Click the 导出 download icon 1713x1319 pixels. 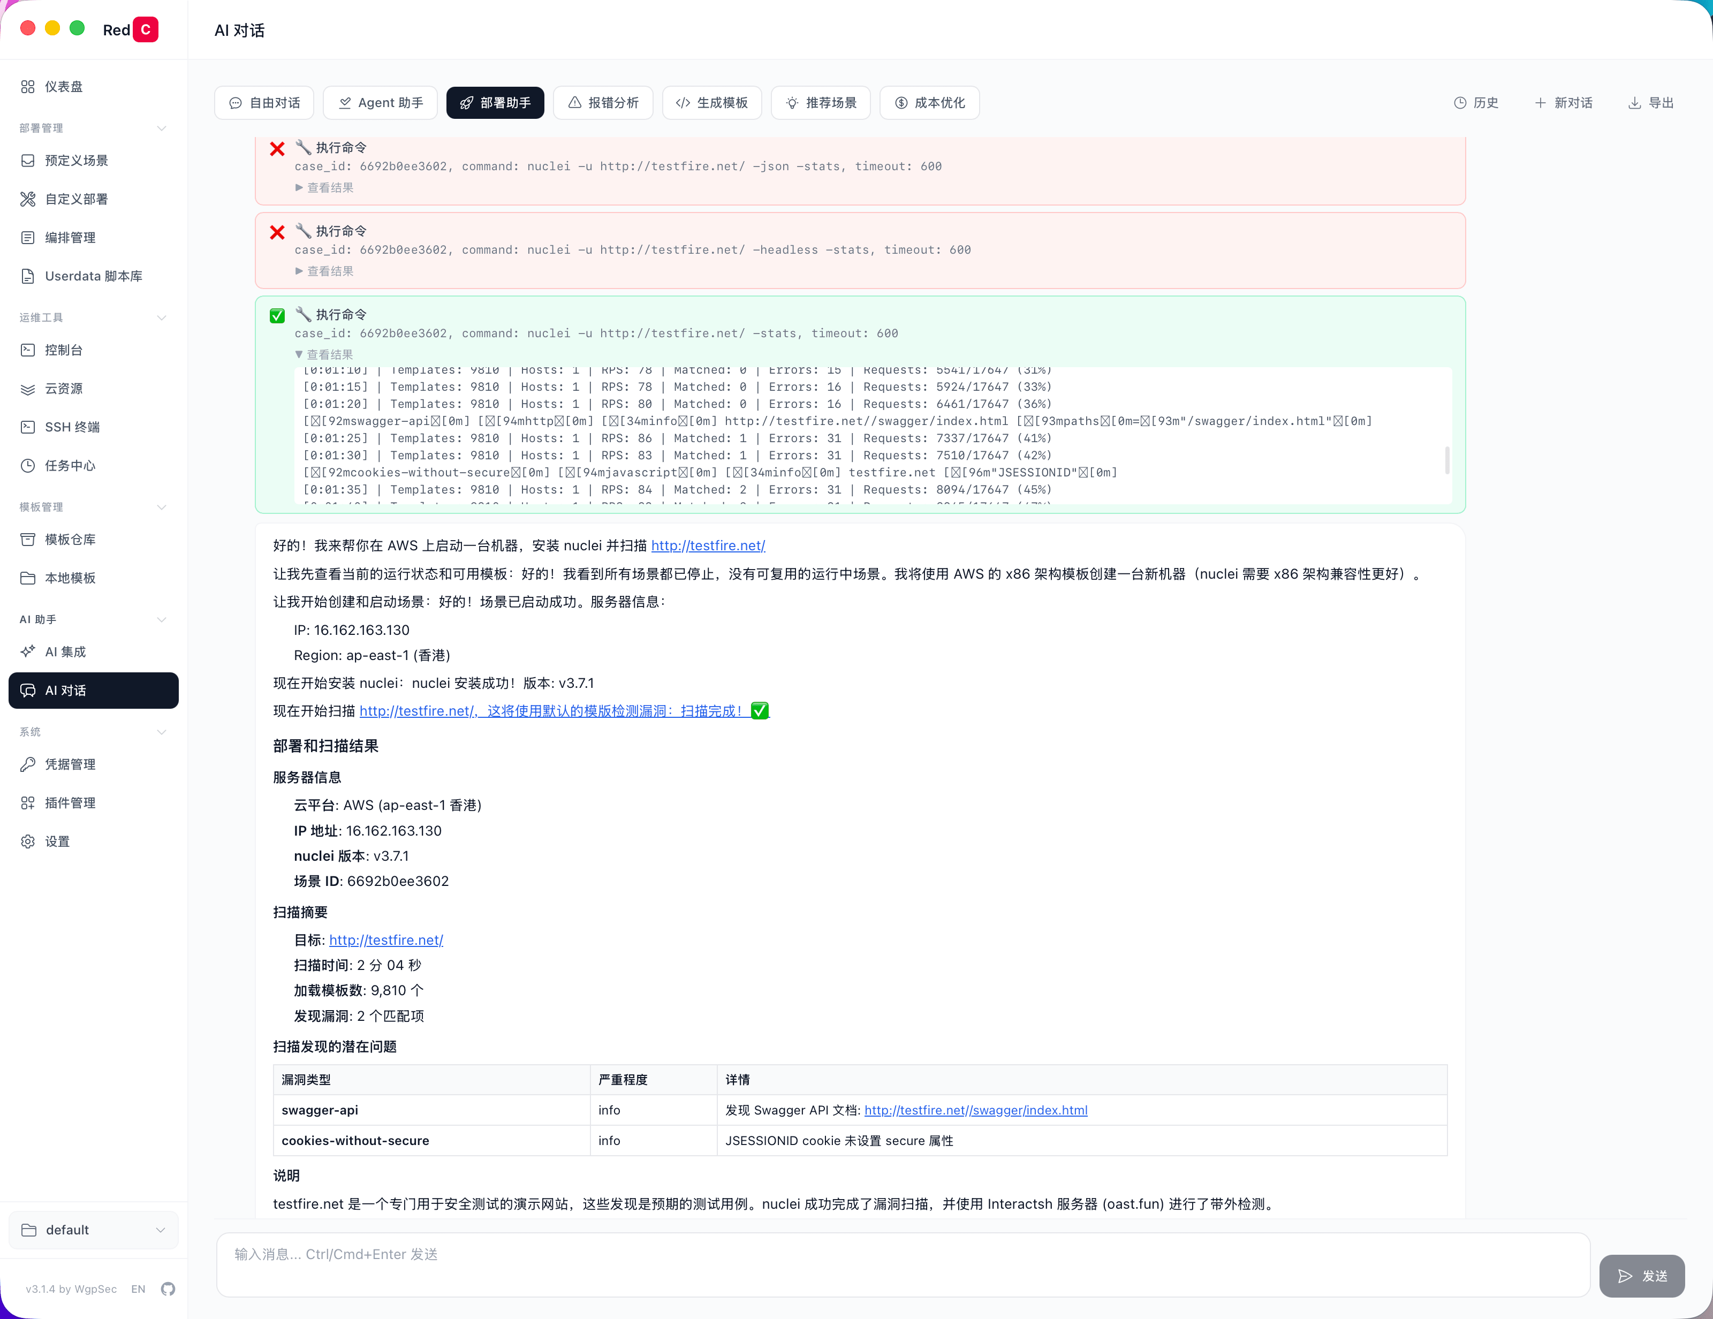point(1634,103)
